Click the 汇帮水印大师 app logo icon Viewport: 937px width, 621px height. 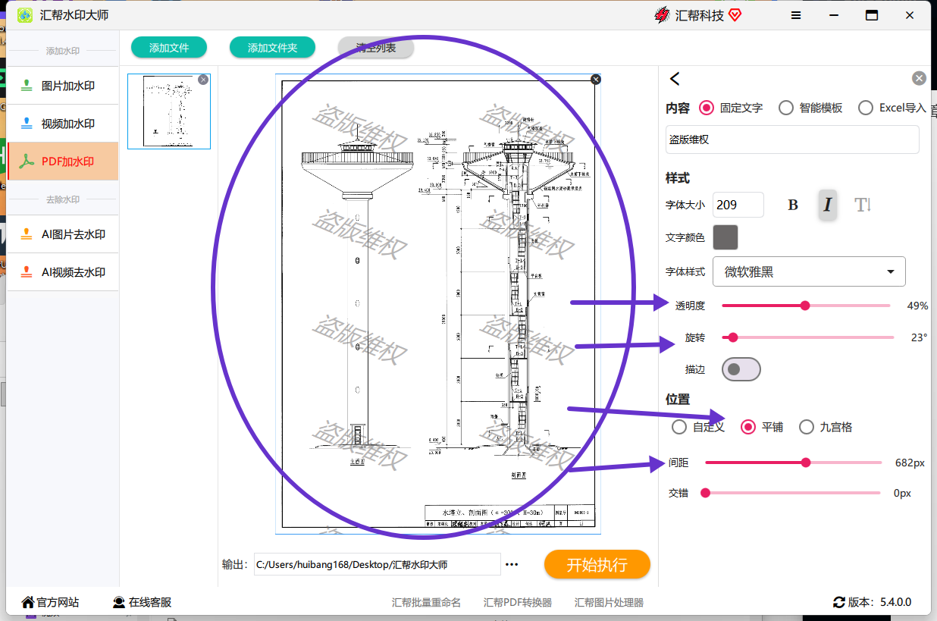pyautogui.click(x=25, y=15)
